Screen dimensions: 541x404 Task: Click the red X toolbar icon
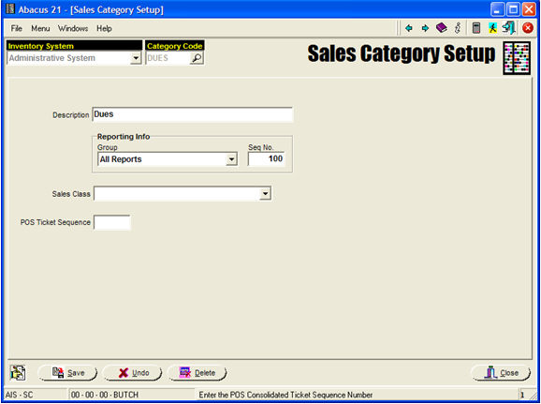click(x=528, y=28)
